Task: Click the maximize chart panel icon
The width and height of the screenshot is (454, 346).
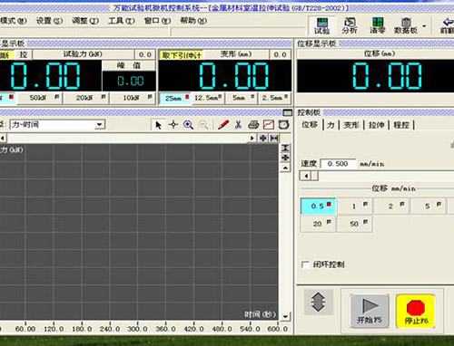Action: (287, 112)
